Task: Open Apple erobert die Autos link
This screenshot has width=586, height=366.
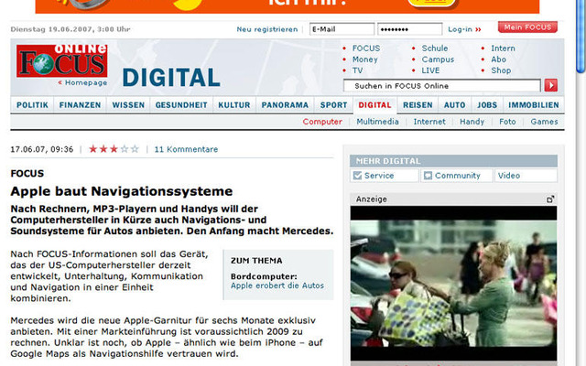Action: (277, 285)
